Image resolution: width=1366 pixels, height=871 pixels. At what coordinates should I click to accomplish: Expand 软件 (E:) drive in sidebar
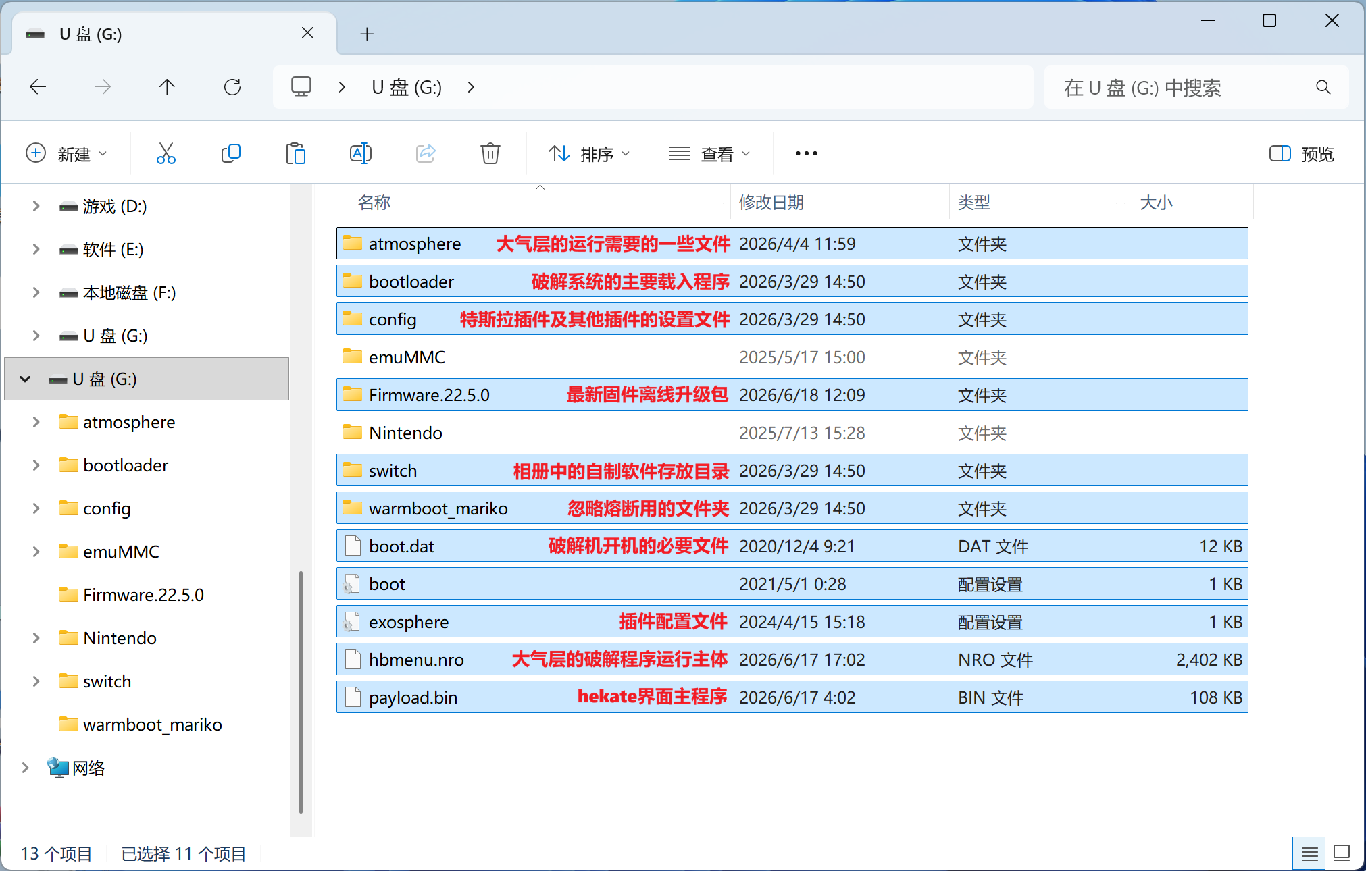(36, 249)
